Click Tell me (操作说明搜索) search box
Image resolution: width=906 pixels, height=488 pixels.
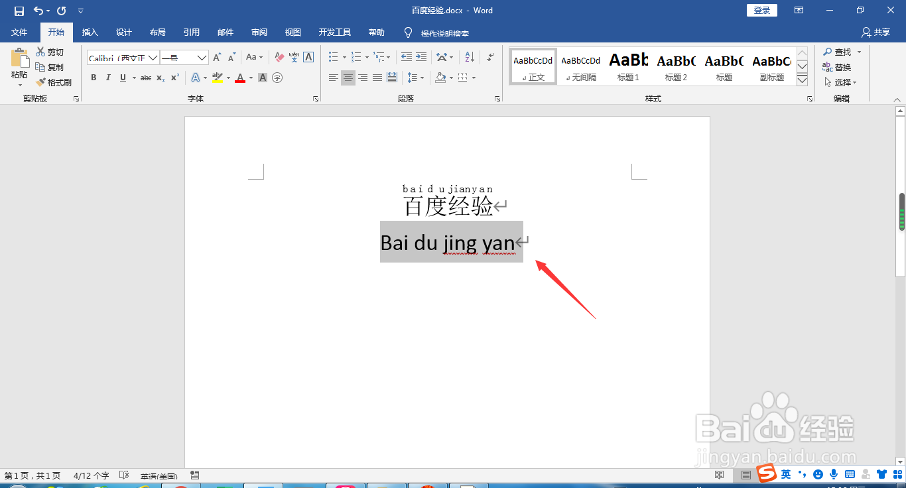pyautogui.click(x=436, y=32)
